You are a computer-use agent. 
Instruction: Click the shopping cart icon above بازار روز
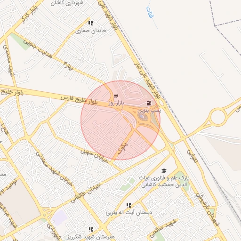click(116, 96)
